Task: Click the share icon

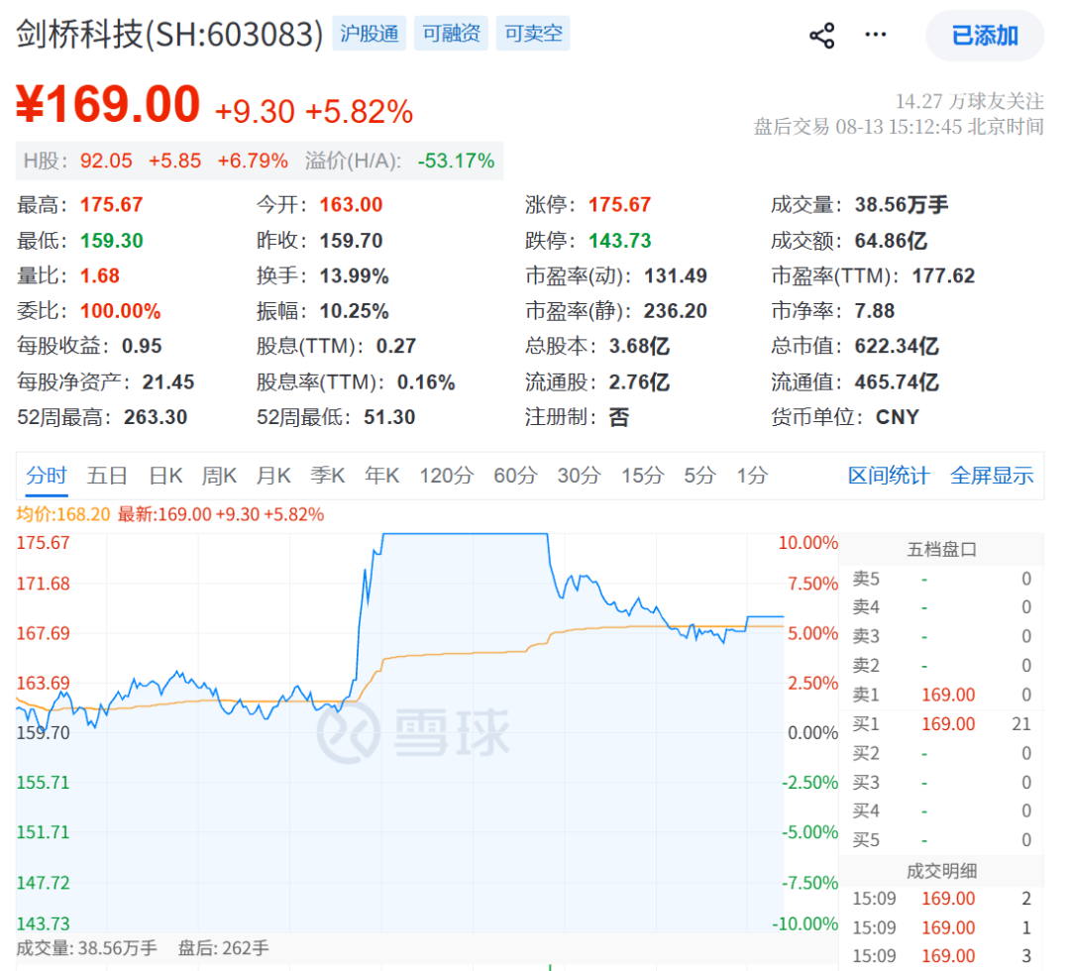Action: click(821, 35)
